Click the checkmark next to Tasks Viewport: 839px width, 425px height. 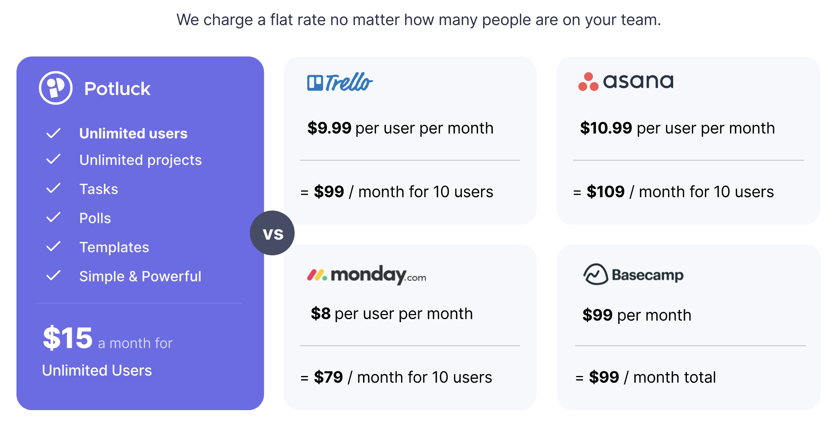(x=53, y=188)
